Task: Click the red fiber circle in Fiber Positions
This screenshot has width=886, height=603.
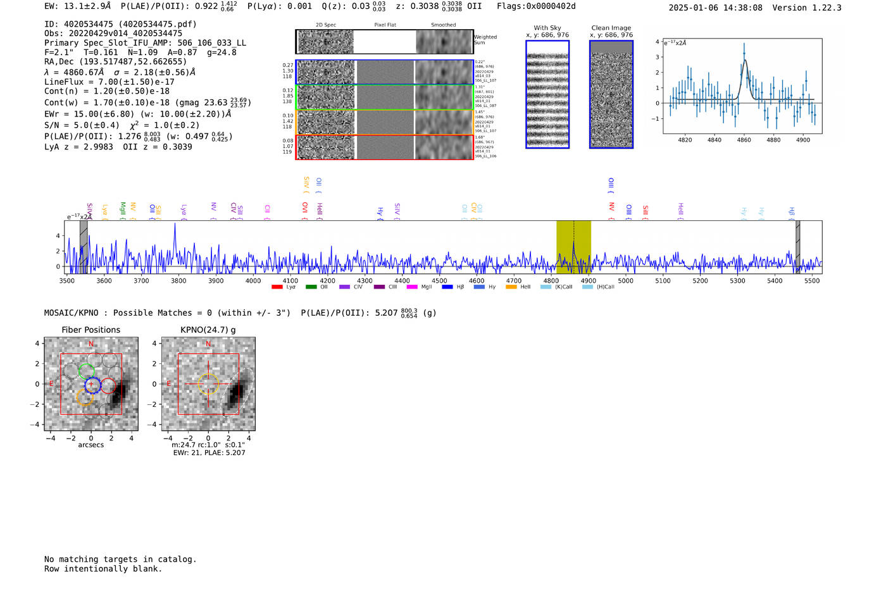Action: click(108, 385)
